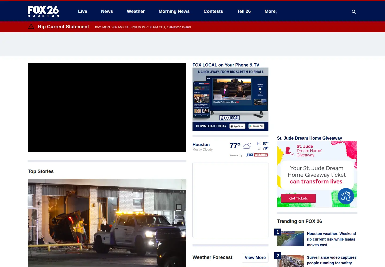This screenshot has height=267, width=385.
Task: Click the 77° current temperature
Action: (235, 146)
